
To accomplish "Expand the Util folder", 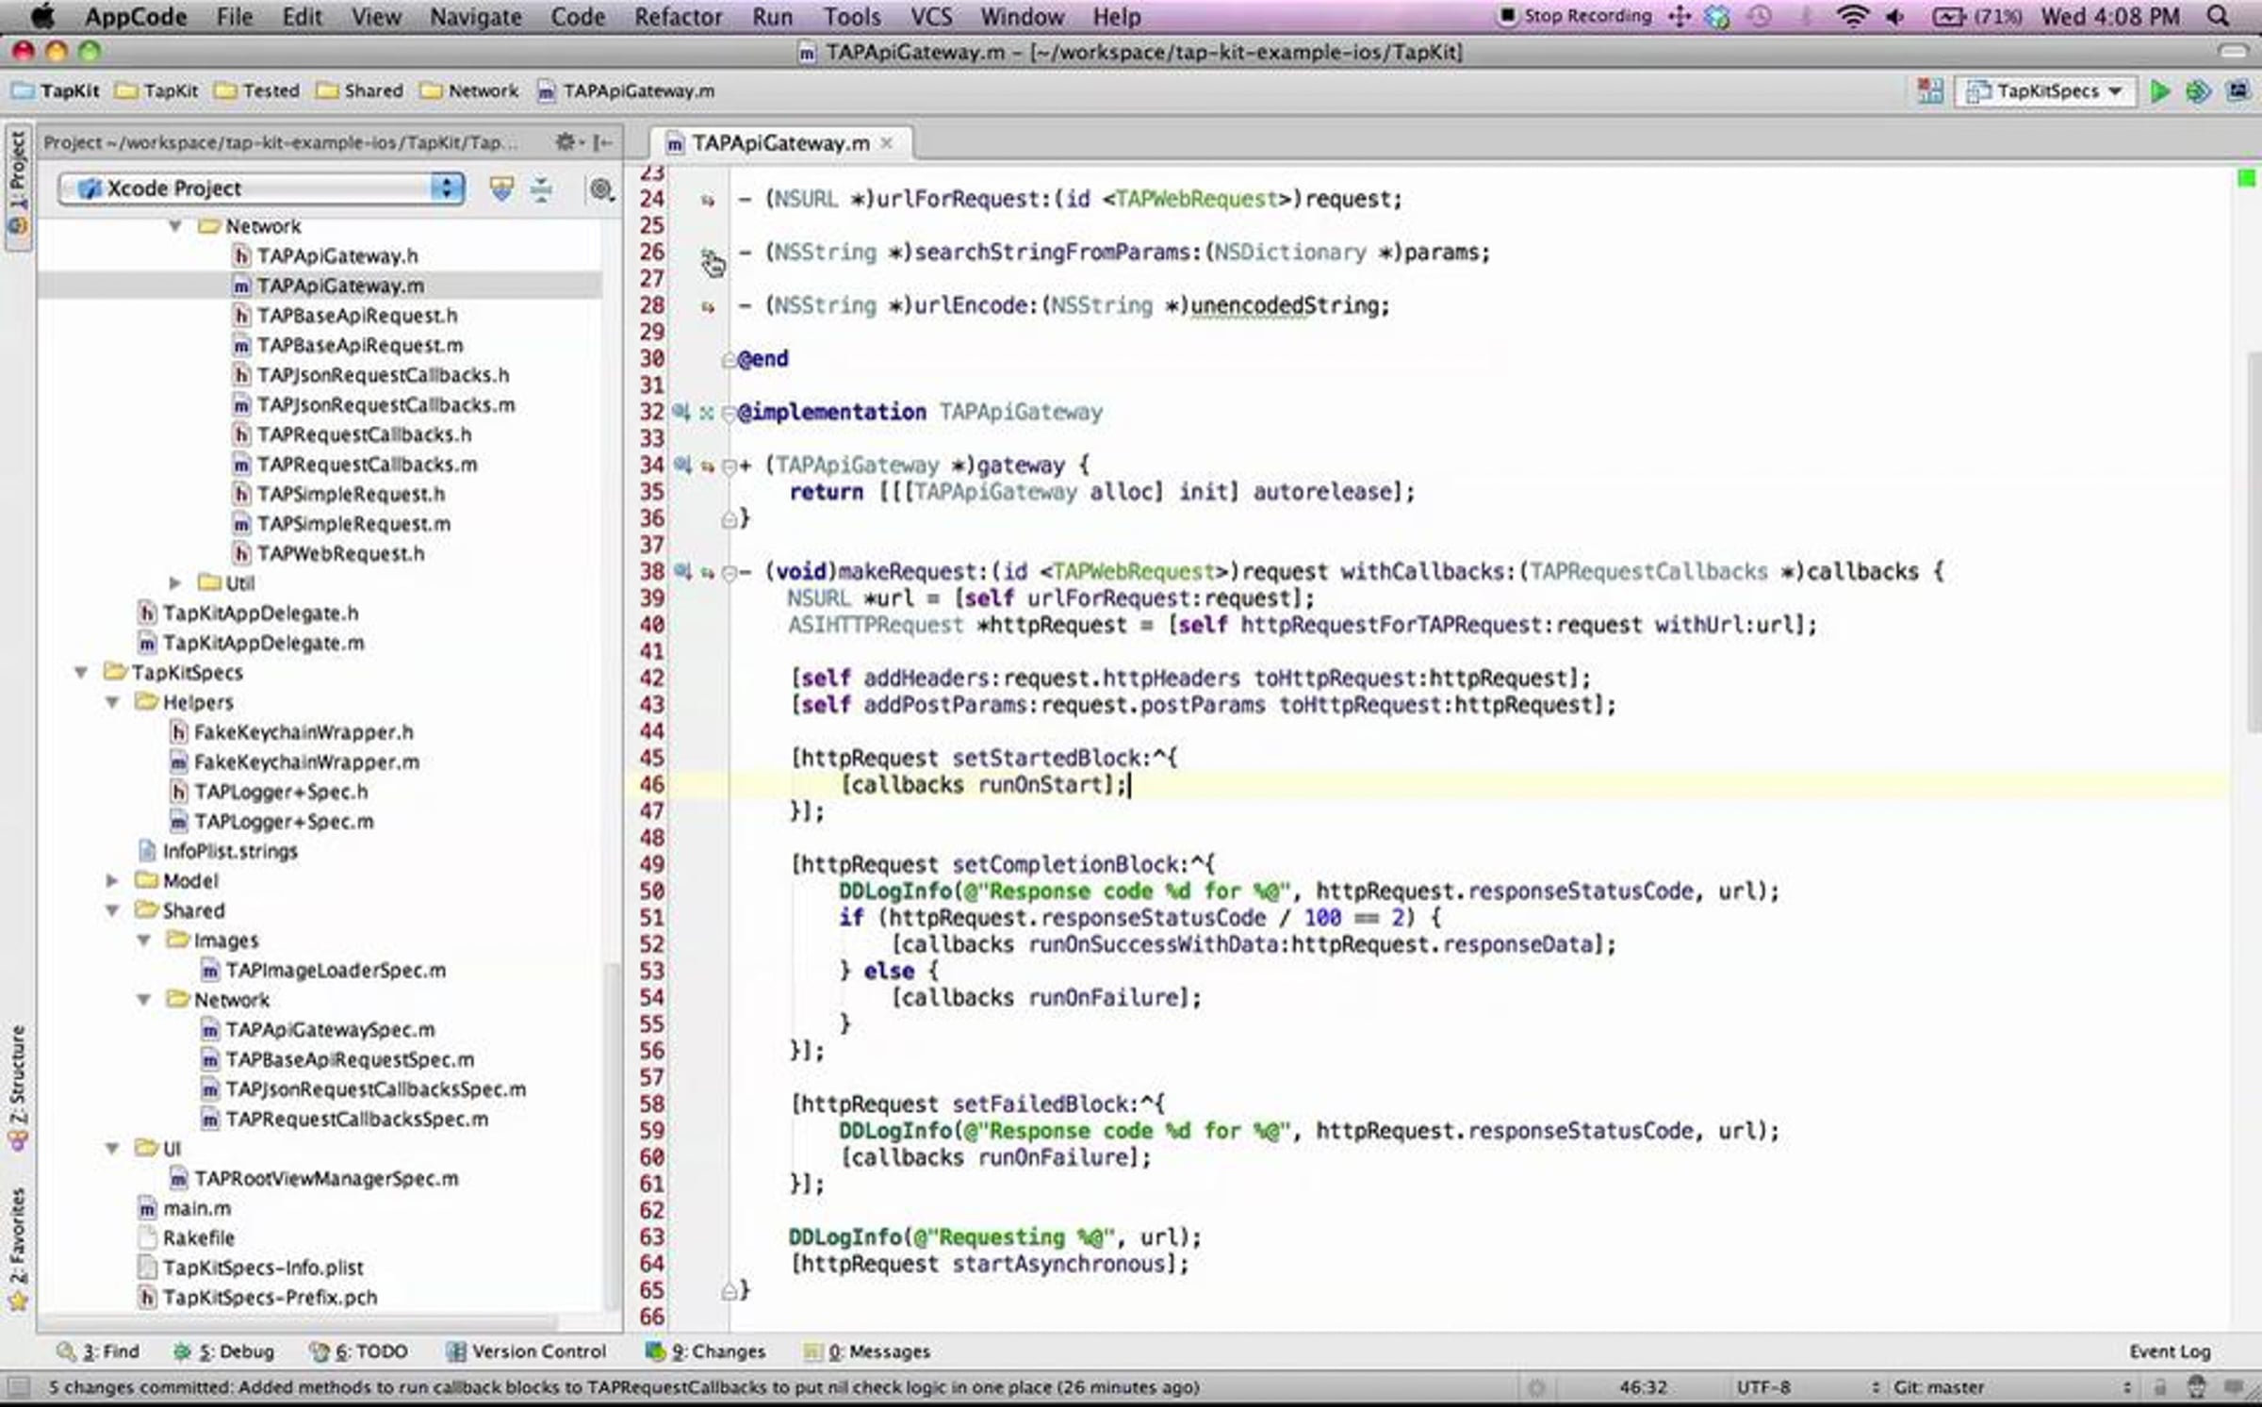I will (175, 583).
